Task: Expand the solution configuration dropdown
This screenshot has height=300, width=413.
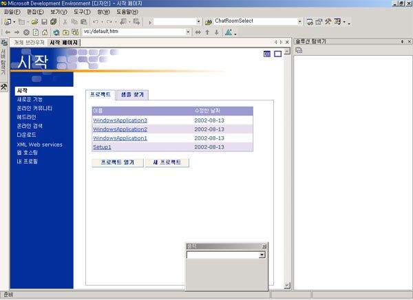Action: click(199, 21)
